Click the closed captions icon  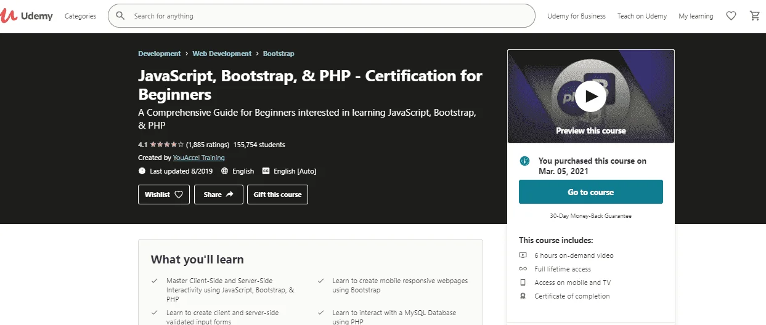pyautogui.click(x=266, y=171)
